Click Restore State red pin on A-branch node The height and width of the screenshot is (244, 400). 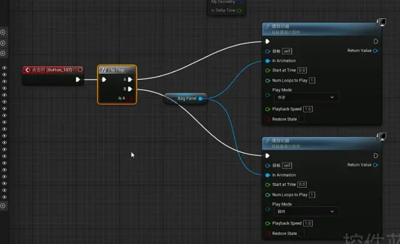(x=268, y=119)
